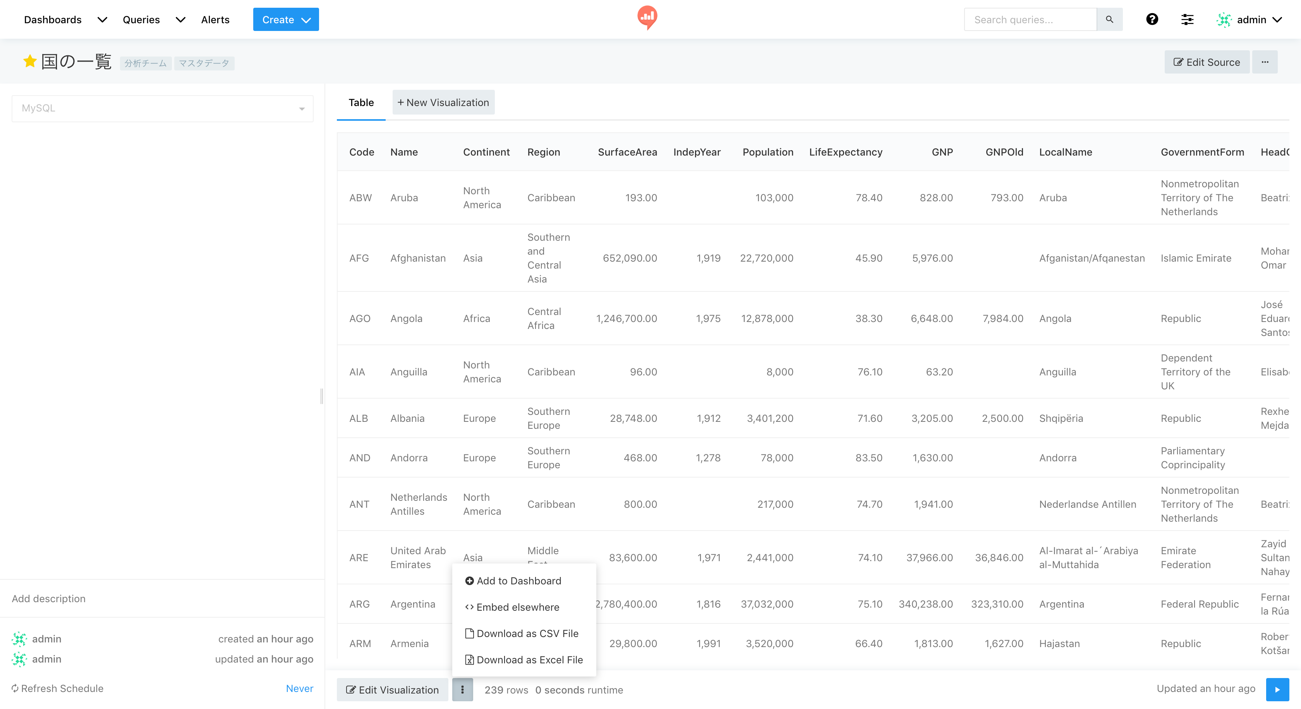Image resolution: width=1301 pixels, height=709 pixels.
Task: Click the Refresh Schedule icon label
Action: pyautogui.click(x=58, y=688)
